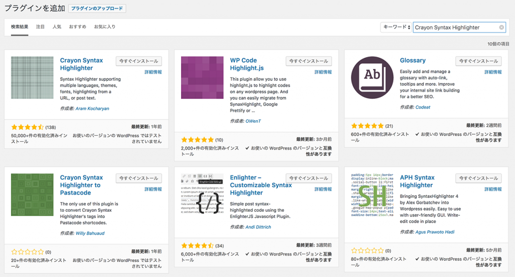This screenshot has height=277, width=515.
Task: Open 詳細情報 for Crayon to Pastacode
Action: (x=153, y=190)
